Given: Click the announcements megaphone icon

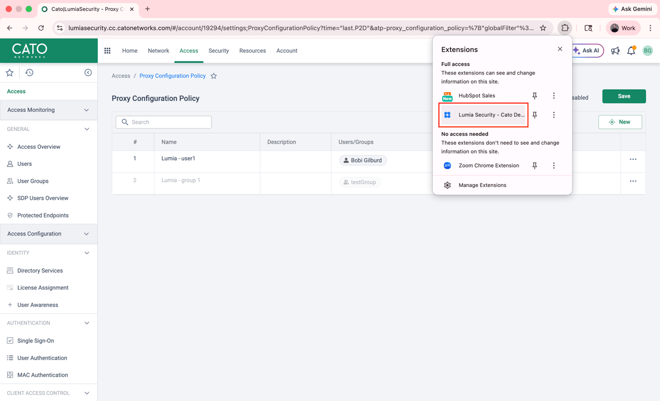Looking at the screenshot, I should (x=616, y=51).
